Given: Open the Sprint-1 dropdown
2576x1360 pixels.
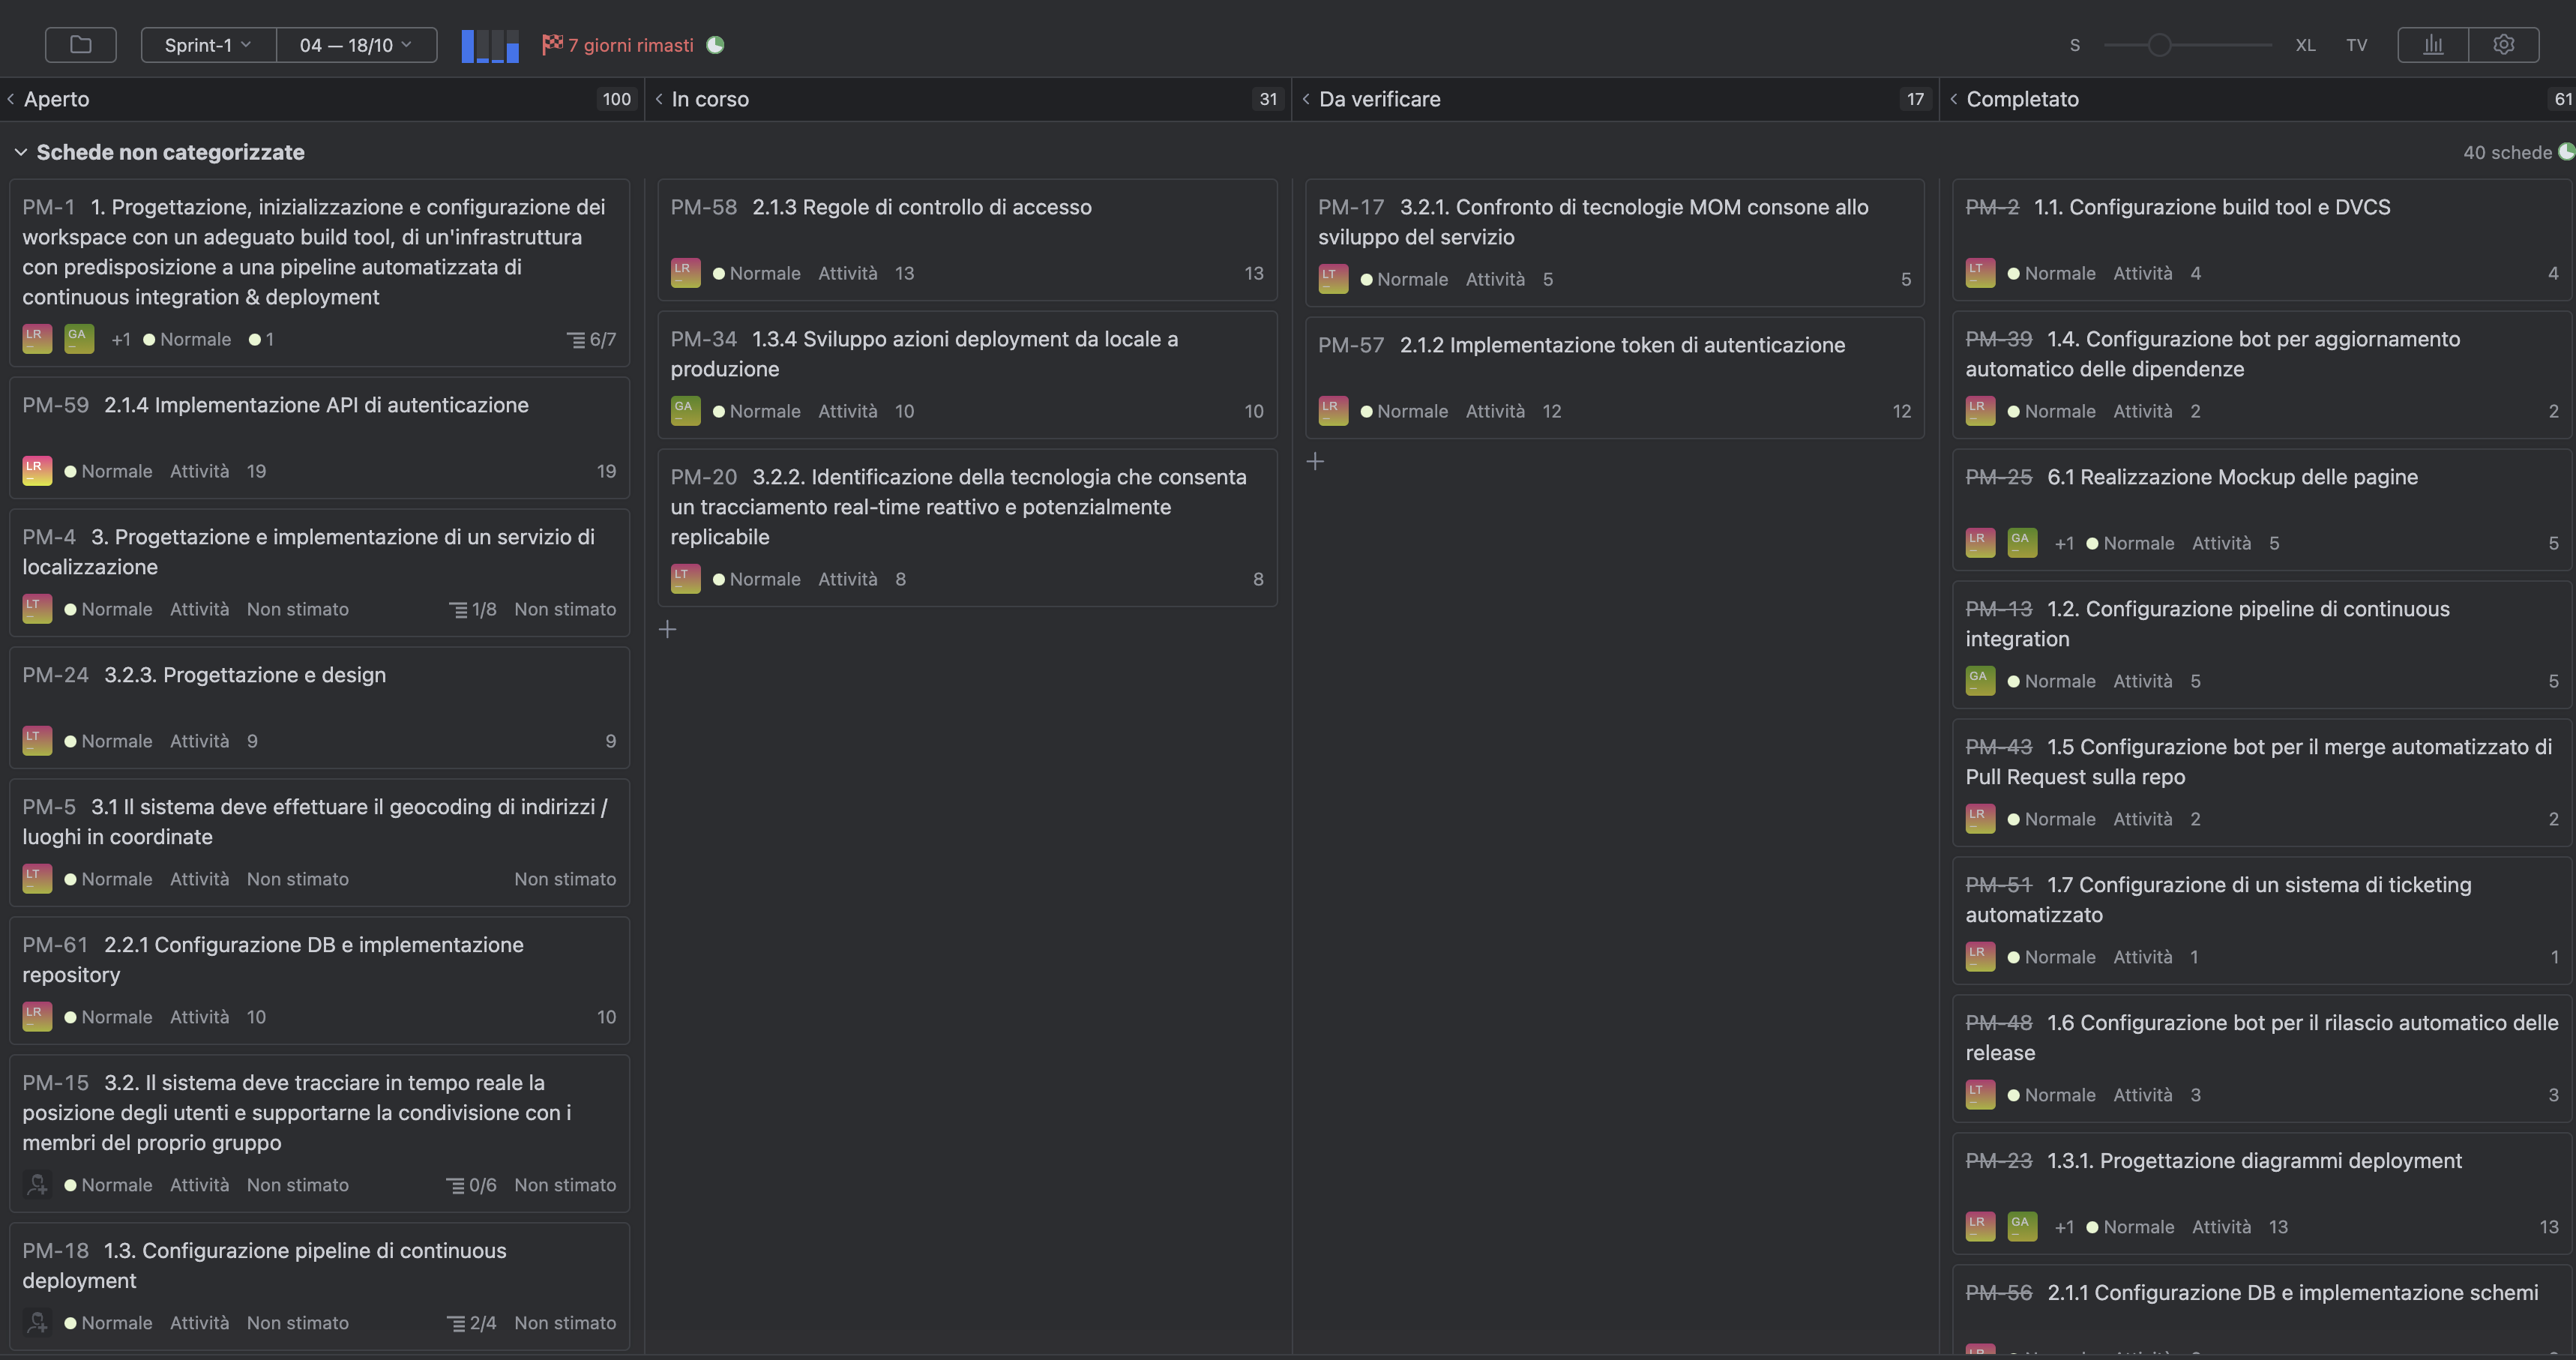Looking at the screenshot, I should (207, 44).
